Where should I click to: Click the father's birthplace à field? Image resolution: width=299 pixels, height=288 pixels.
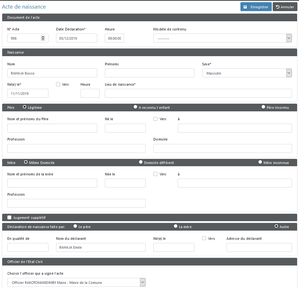point(235,128)
